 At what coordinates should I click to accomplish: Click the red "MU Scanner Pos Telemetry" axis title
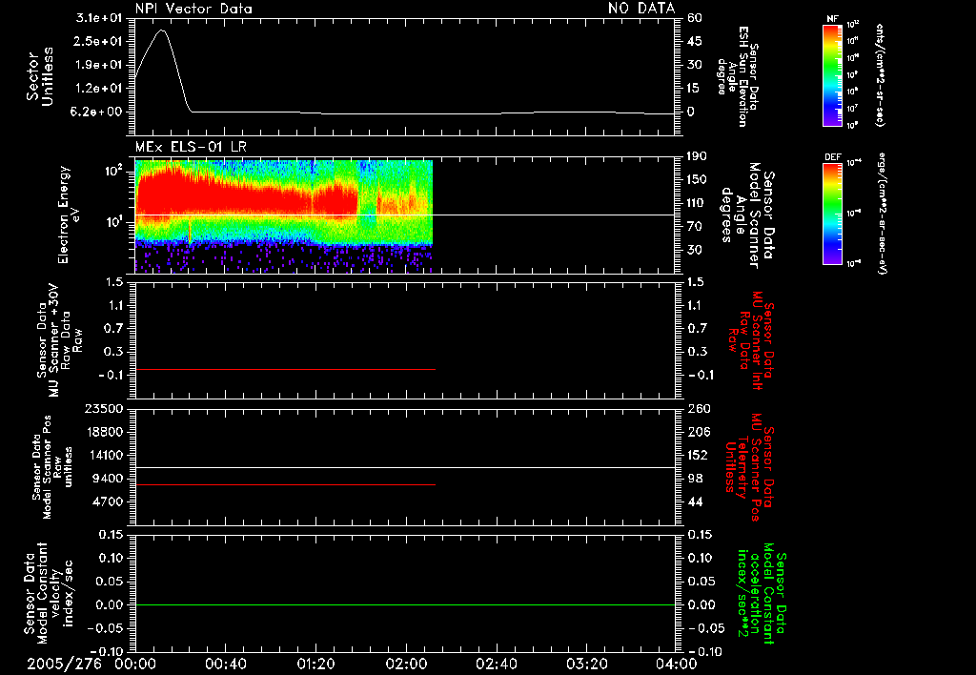pyautogui.click(x=750, y=467)
